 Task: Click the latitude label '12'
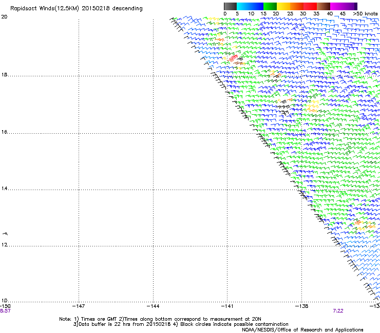tap(4, 245)
